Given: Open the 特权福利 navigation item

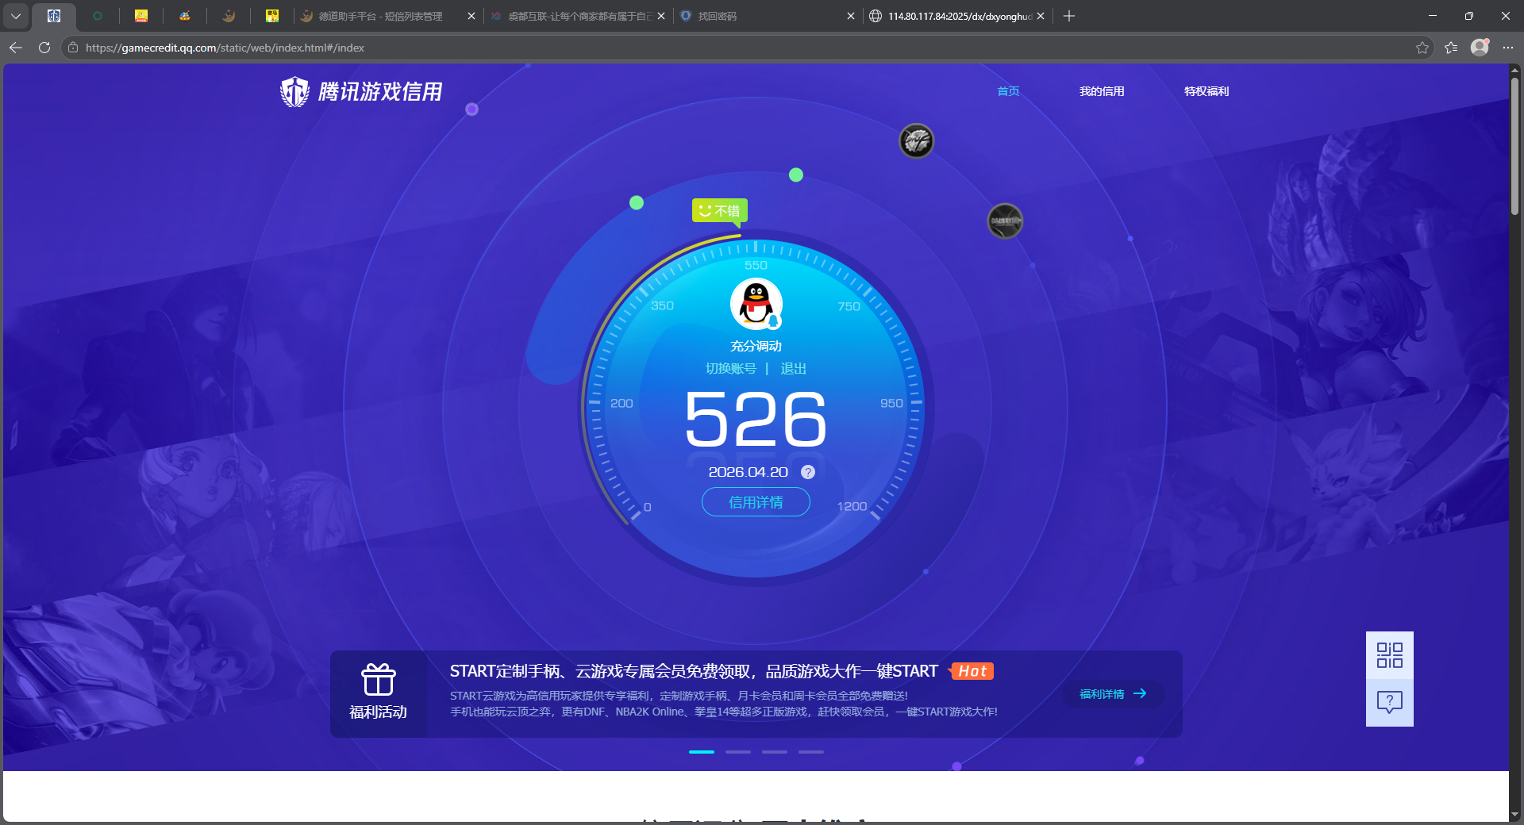Looking at the screenshot, I should click(1206, 91).
